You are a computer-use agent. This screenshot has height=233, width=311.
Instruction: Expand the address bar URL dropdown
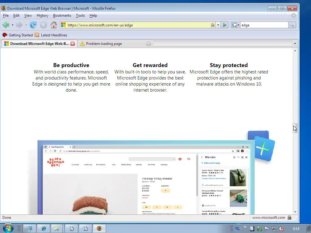(x=218, y=25)
